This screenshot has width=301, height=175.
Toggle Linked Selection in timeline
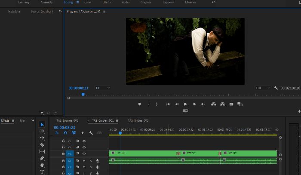click(74, 133)
